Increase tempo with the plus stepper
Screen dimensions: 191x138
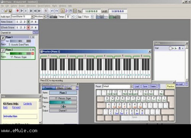[x=72, y=17]
